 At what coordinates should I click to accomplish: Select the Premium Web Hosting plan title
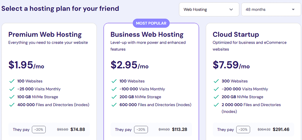(45, 34)
